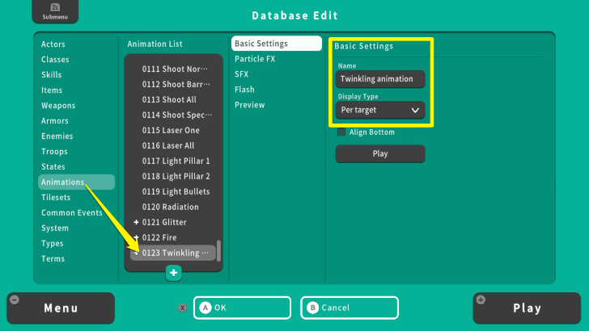This screenshot has width=589, height=331.
Task: Select animation 0123 Twinkling
Action: [x=173, y=253]
